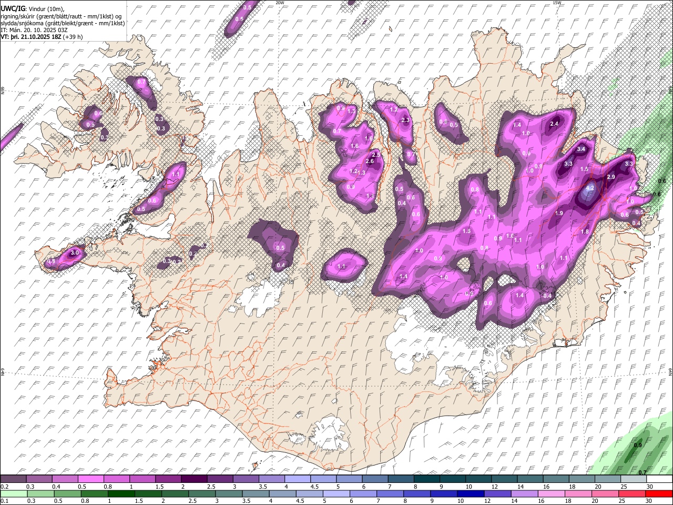Click the title text 'UWC/IG: Vindur (10m)'
The width and height of the screenshot is (673, 505).
click(33, 9)
